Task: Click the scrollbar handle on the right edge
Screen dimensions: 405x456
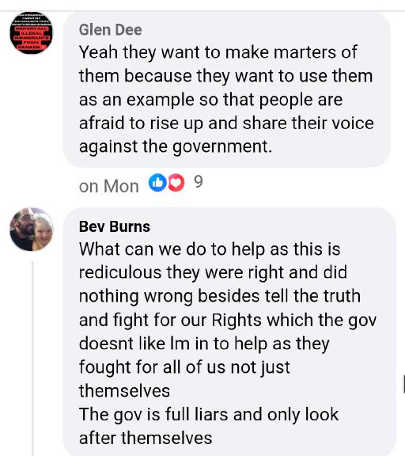Action: tap(404, 384)
